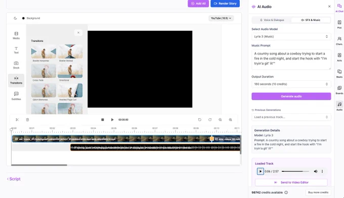Open the Stock media panel
344x198 pixels.
tap(16, 65)
